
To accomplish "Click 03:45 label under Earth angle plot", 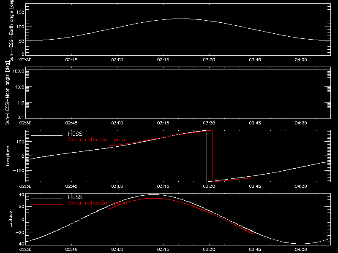I will pyautogui.click(x=255, y=59).
